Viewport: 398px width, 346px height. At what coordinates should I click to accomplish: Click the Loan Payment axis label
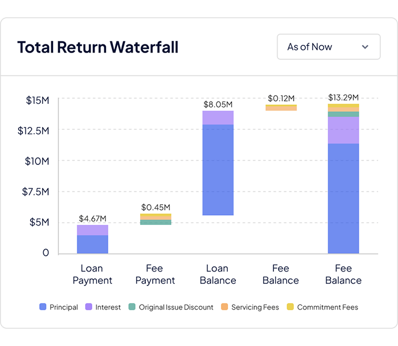pos(92,274)
